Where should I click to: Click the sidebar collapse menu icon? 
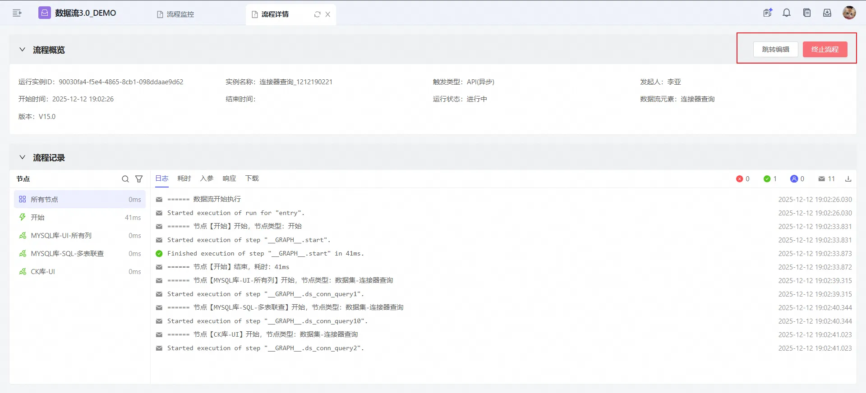point(17,13)
